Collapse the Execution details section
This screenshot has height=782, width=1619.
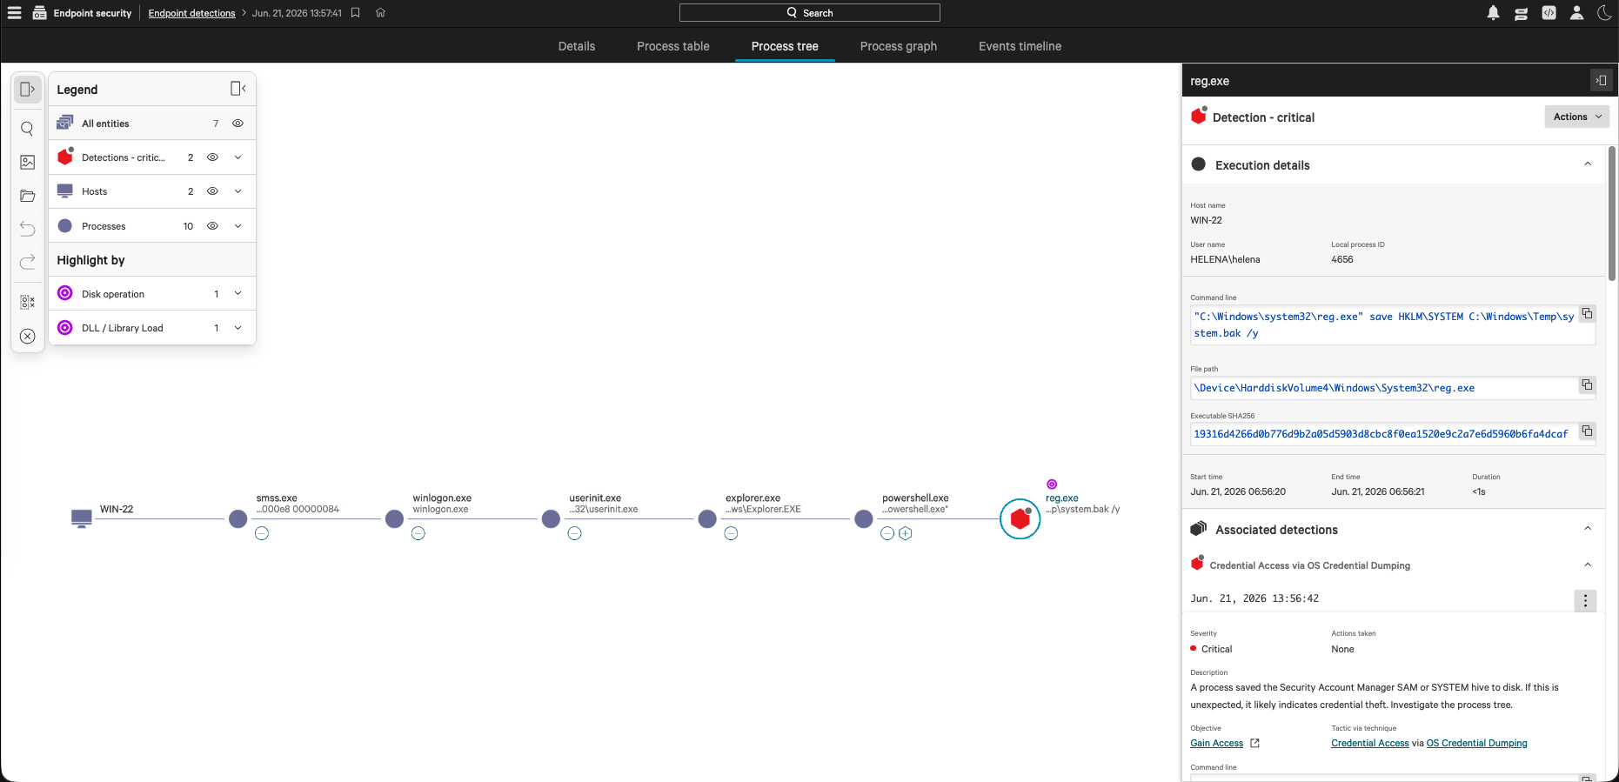click(1587, 164)
